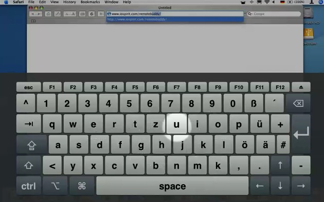The height and width of the screenshot is (202, 324).
Task: Tap the tab key arrow icon
Action: (x=29, y=124)
